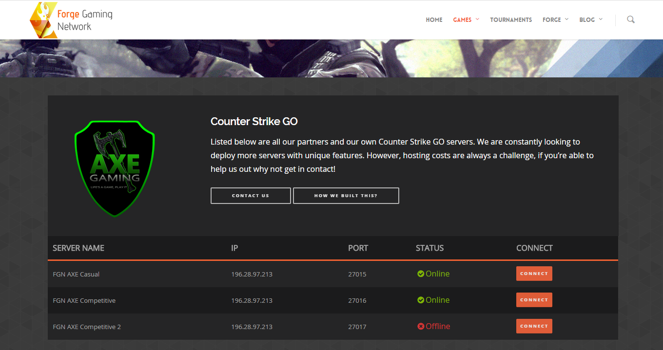Click the IP address in the FGN AXE Competitive 2 row
The width and height of the screenshot is (663, 350).
coord(252,327)
